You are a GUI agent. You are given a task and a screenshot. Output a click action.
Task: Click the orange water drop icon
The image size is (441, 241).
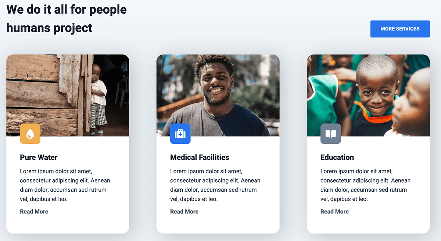30,134
